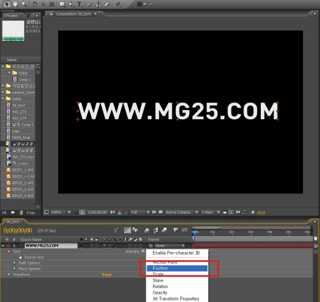Toggle Live Update in timeline

[x=127, y=230]
